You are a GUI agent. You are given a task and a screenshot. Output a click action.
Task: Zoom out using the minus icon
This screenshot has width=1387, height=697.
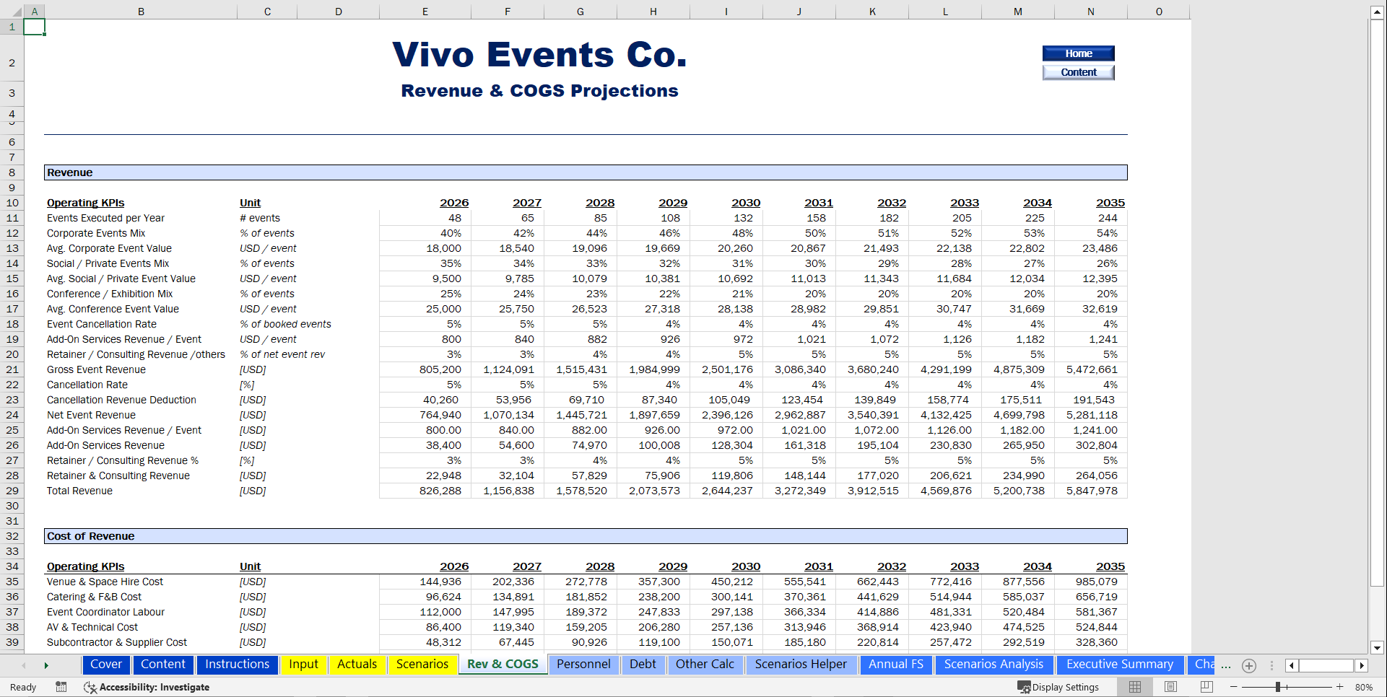click(x=1232, y=687)
